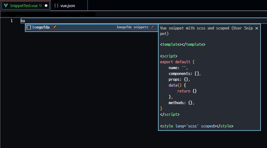This screenshot has height=148, width=267.
Task: Click the 'export default {' preview line
Action: 177,62
